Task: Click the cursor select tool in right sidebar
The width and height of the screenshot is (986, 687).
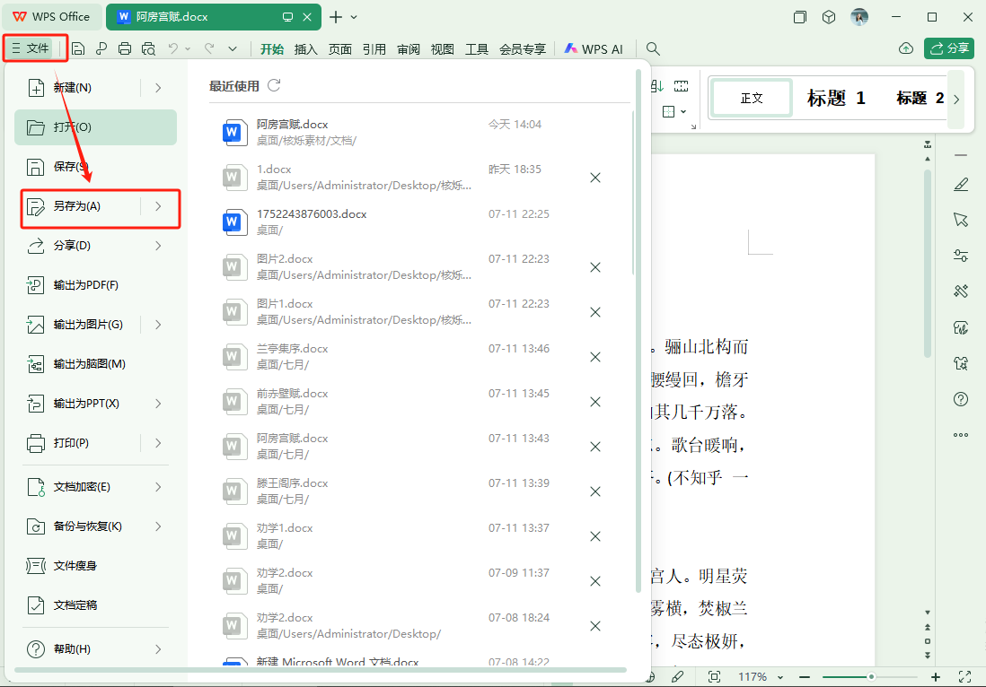Action: point(961,220)
